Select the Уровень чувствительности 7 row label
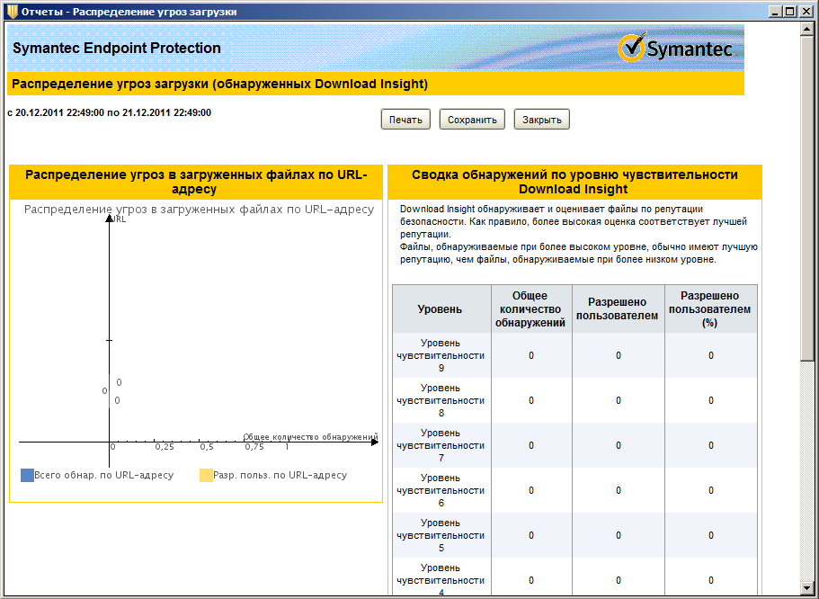This screenshot has height=599, width=819. 441,445
